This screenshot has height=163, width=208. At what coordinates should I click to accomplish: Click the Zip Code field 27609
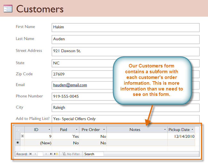[82, 74]
